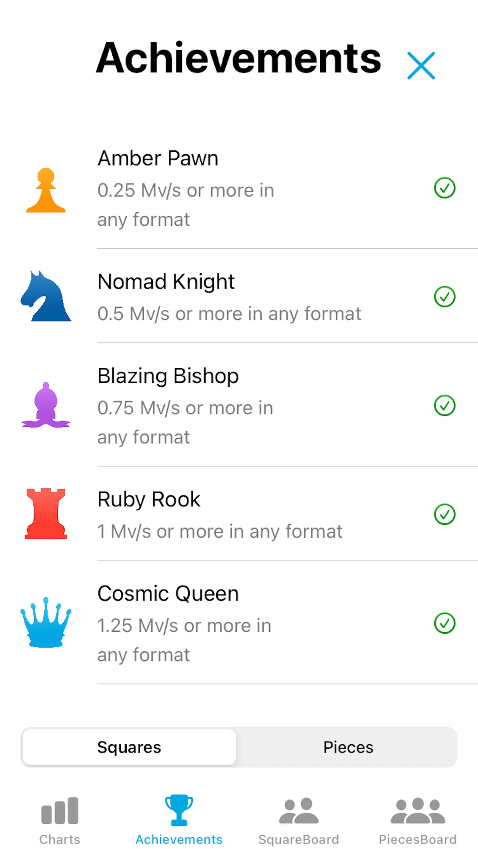Open the Charts tab icon
The image size is (478, 849).
tap(60, 810)
